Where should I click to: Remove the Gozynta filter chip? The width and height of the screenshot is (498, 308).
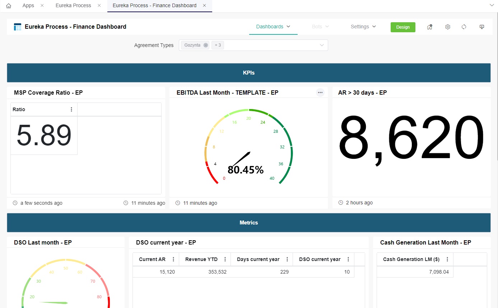pyautogui.click(x=205, y=45)
